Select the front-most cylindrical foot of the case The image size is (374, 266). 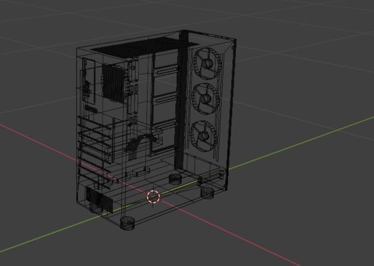pos(127,223)
